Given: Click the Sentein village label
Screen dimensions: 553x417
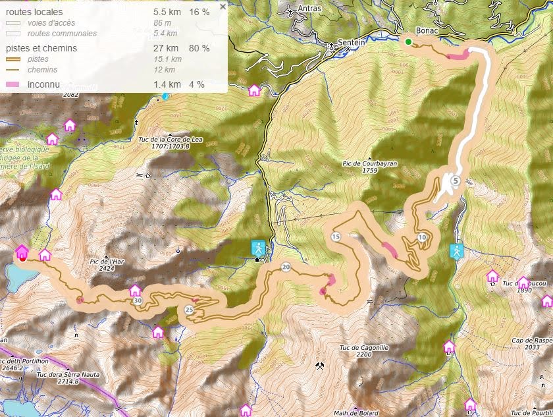Looking at the screenshot, I should coord(352,42).
